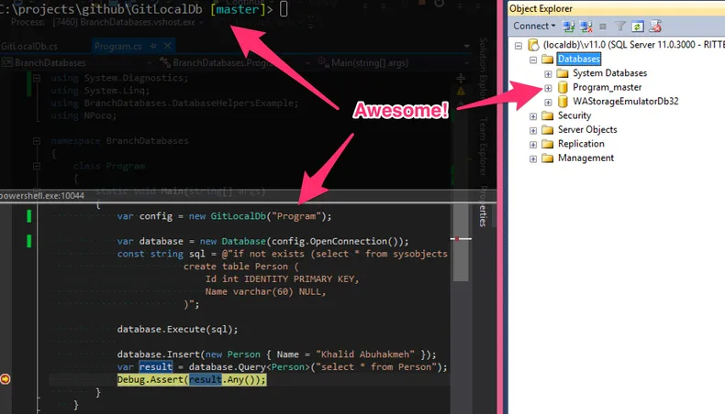Select the Security label in the tree
The height and width of the screenshot is (414, 725).
click(x=574, y=115)
